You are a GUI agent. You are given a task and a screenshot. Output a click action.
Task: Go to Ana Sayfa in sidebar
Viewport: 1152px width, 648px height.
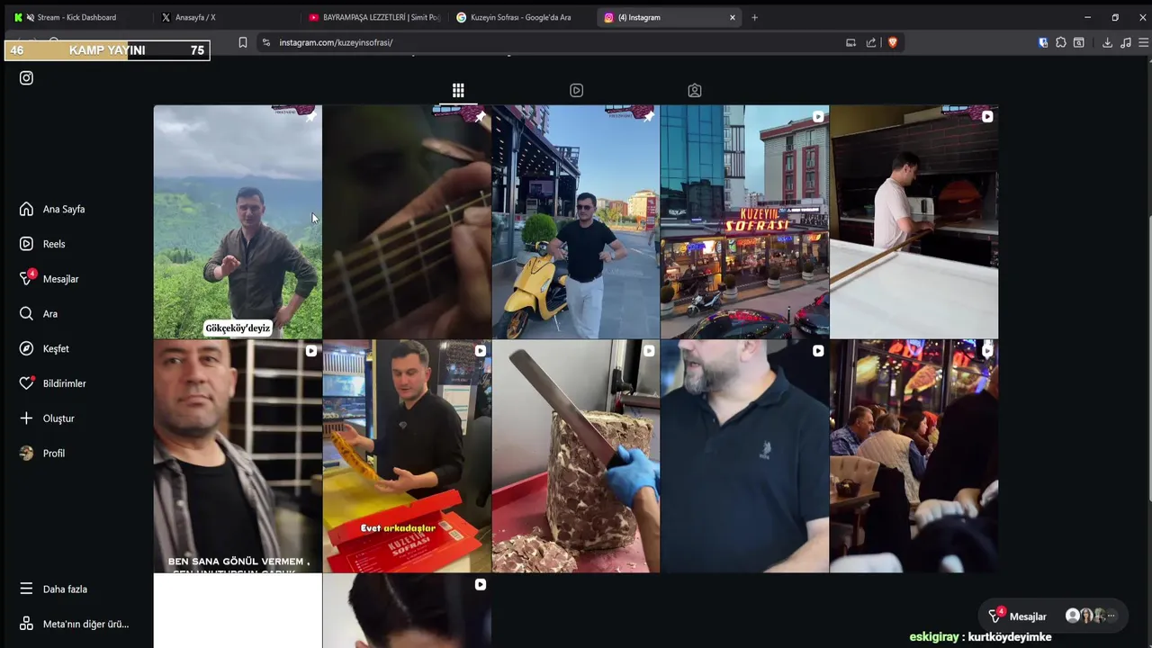[x=52, y=209]
